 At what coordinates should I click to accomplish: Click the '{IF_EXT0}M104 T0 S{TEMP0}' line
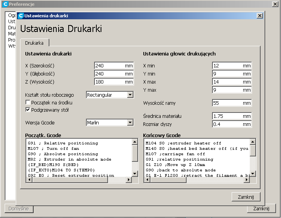61,170
